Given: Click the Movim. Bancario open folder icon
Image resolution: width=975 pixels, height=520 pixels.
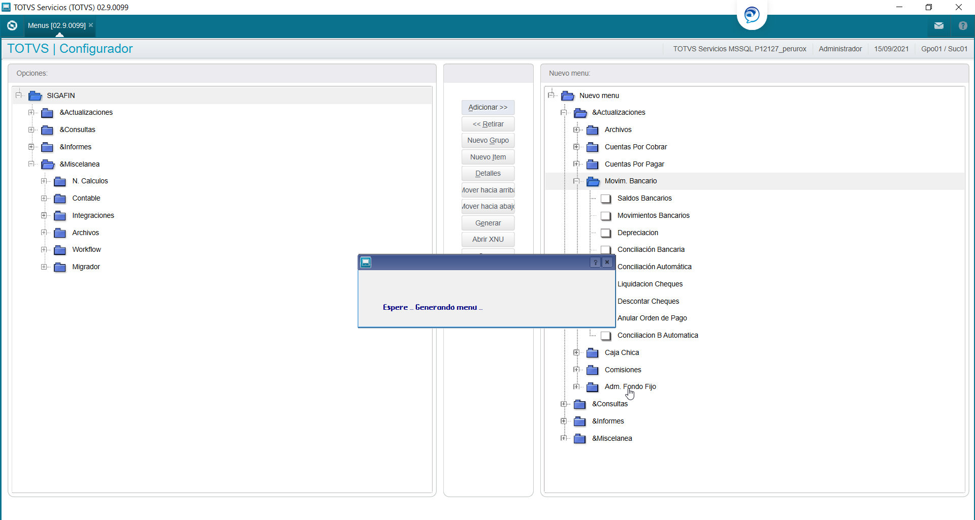Looking at the screenshot, I should coord(593,181).
